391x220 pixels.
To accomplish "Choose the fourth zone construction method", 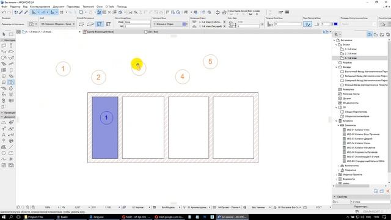I will click(x=108, y=24).
